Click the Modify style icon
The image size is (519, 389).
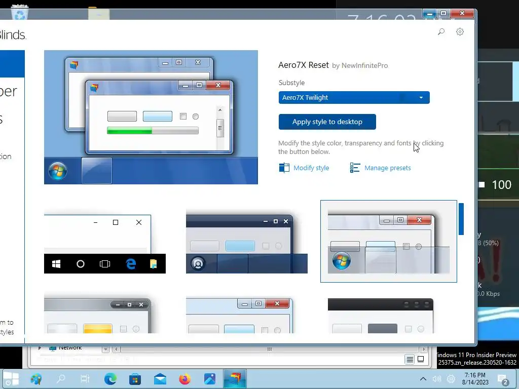tap(284, 168)
